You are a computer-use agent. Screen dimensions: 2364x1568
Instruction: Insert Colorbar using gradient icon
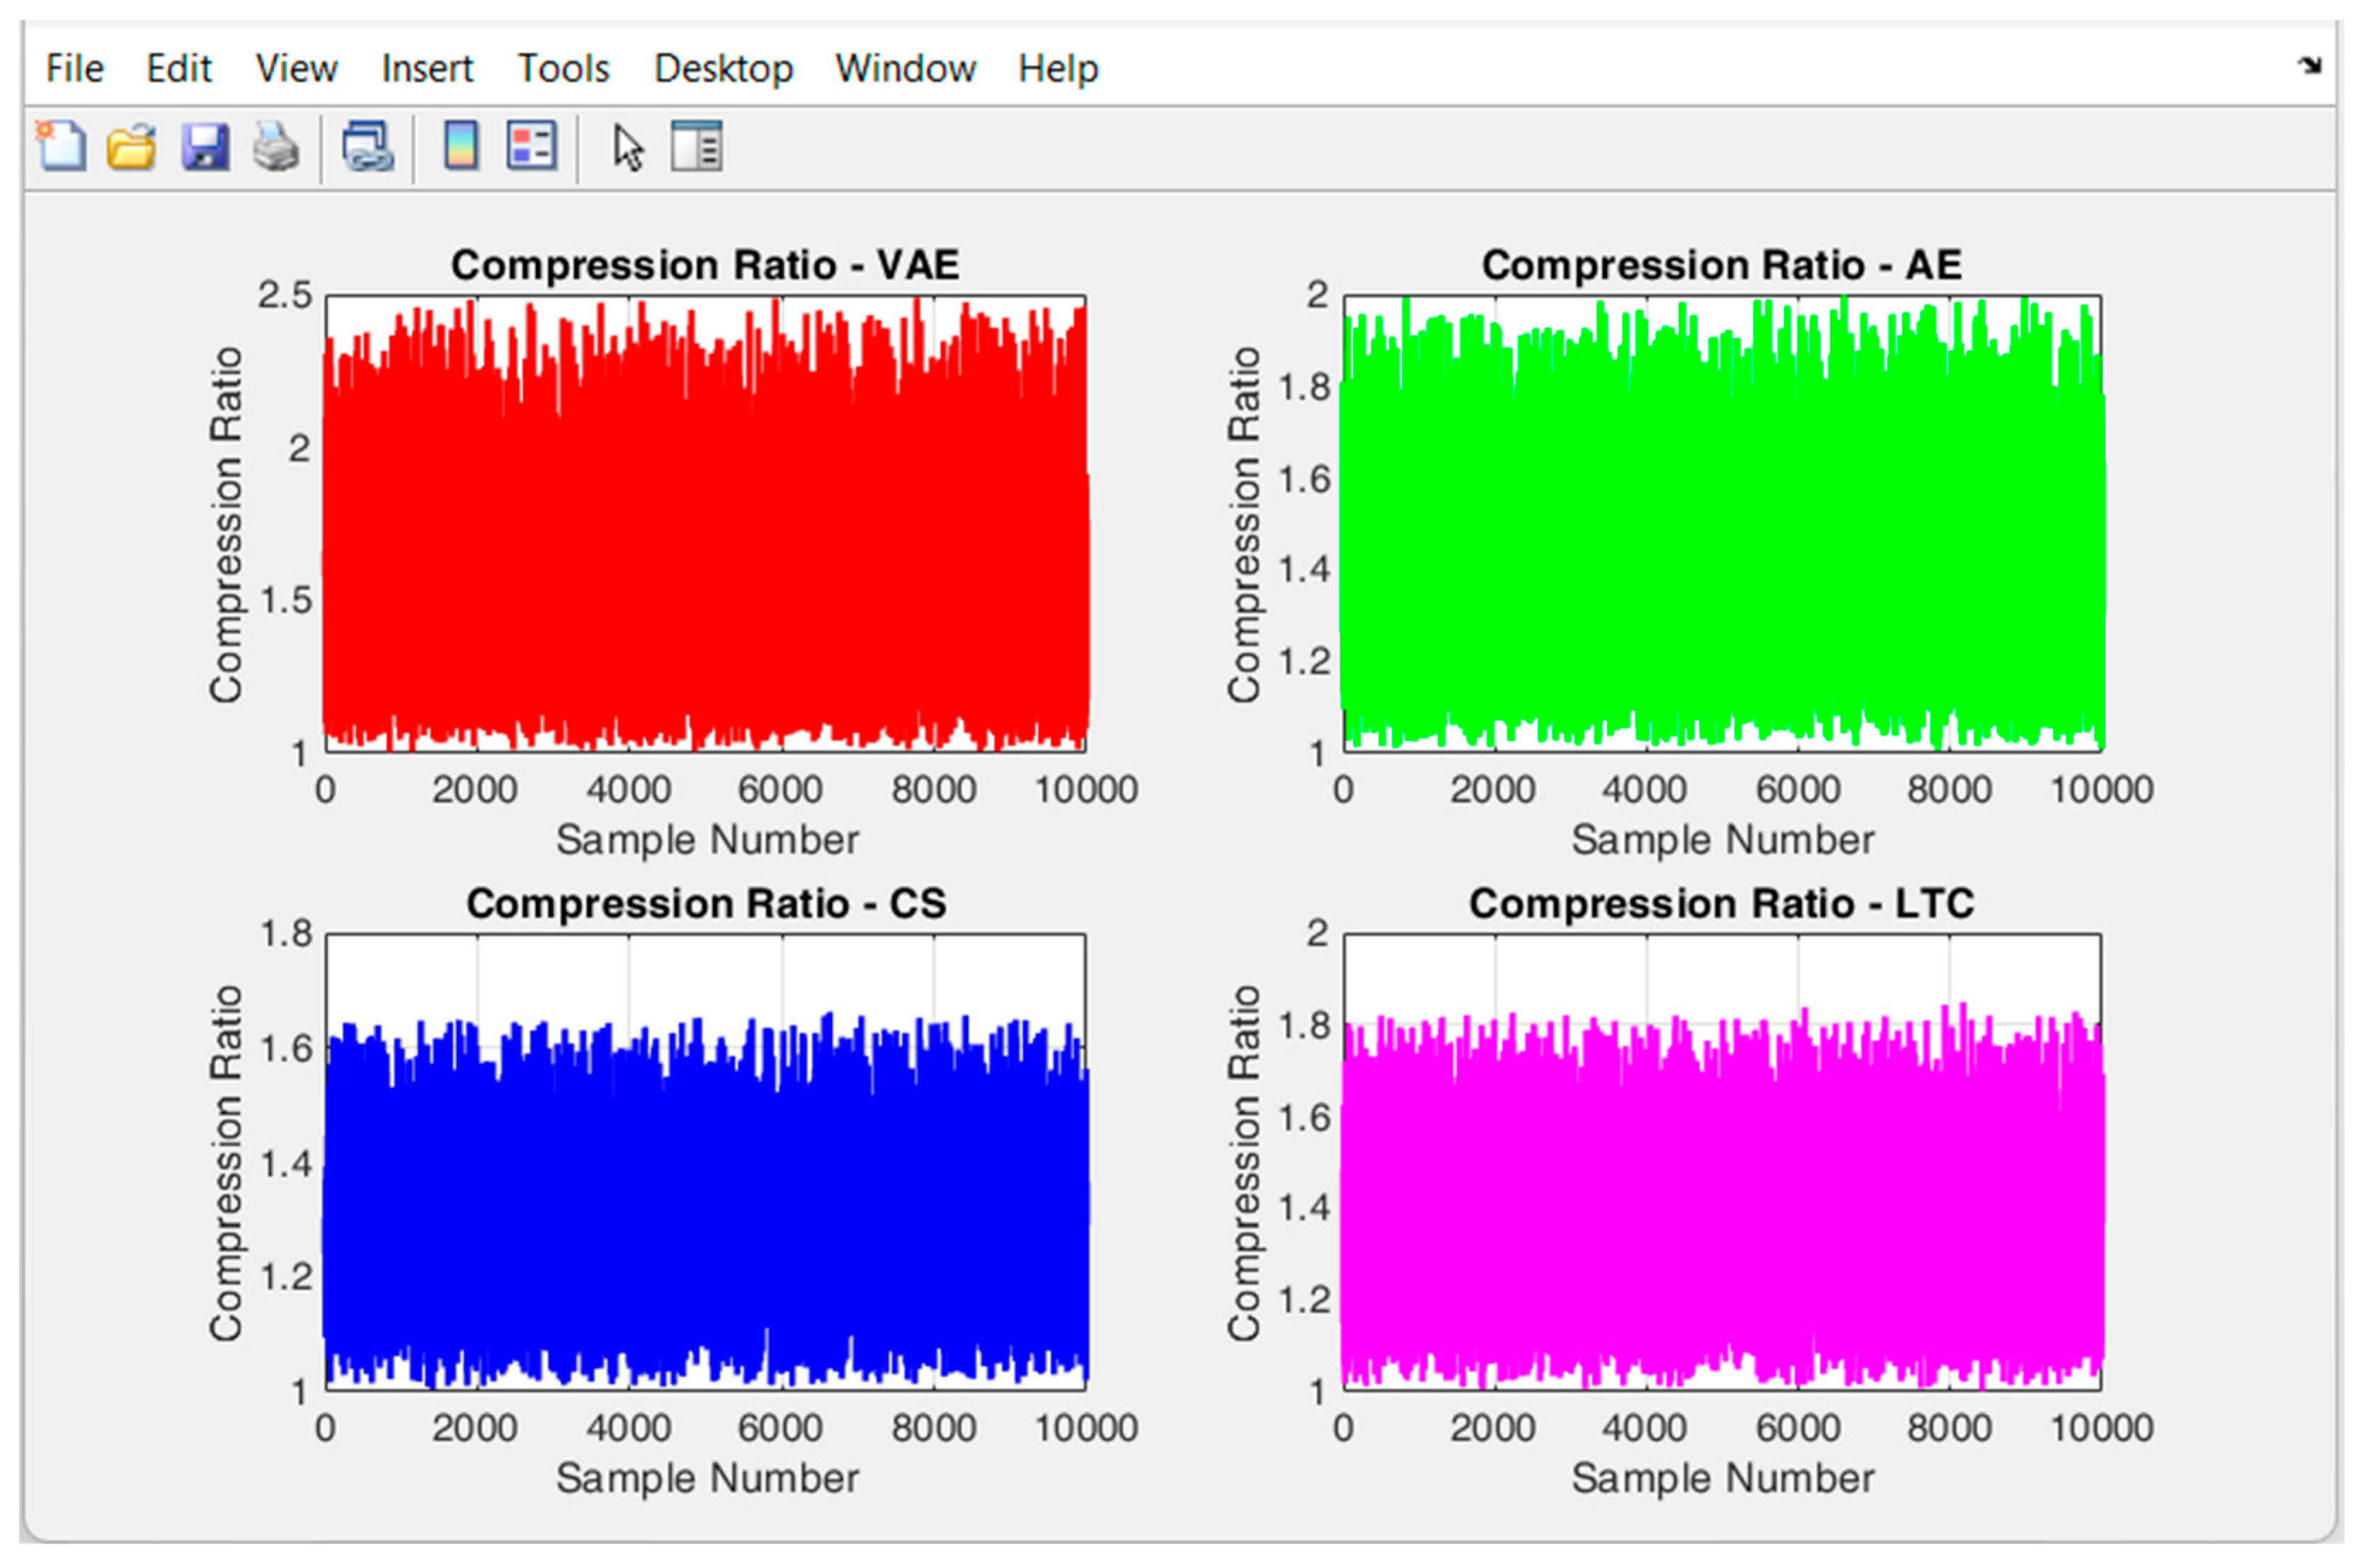coord(461,147)
